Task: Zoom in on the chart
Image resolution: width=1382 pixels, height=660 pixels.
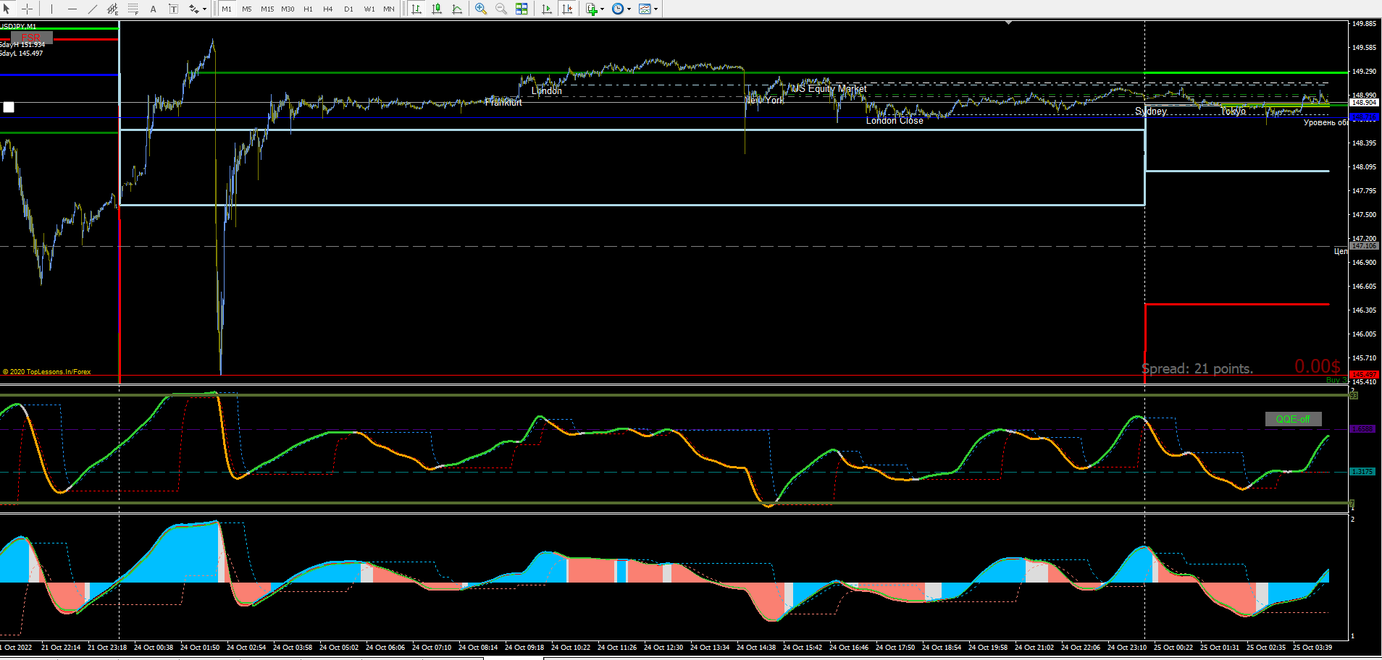Action: (481, 9)
